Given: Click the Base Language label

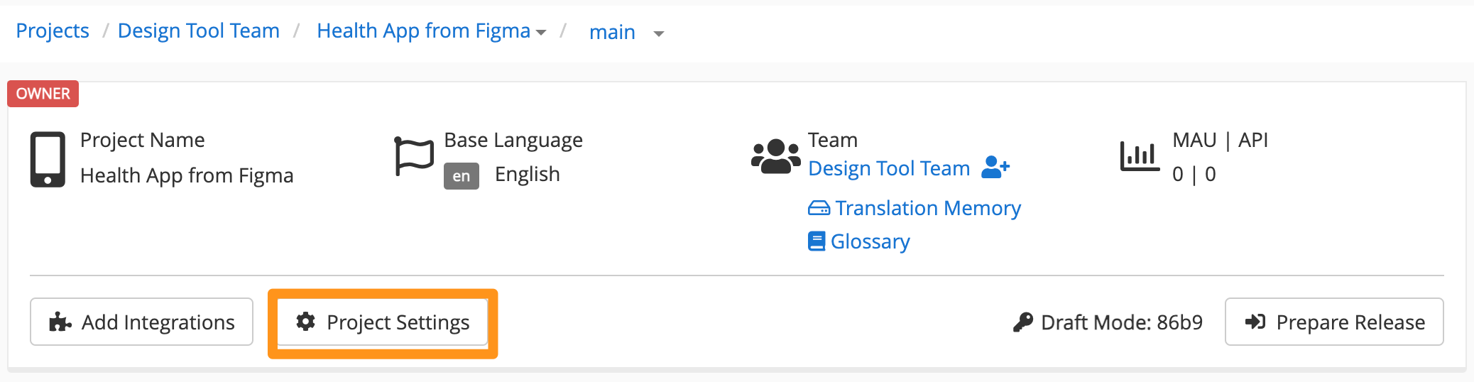Looking at the screenshot, I should (513, 141).
